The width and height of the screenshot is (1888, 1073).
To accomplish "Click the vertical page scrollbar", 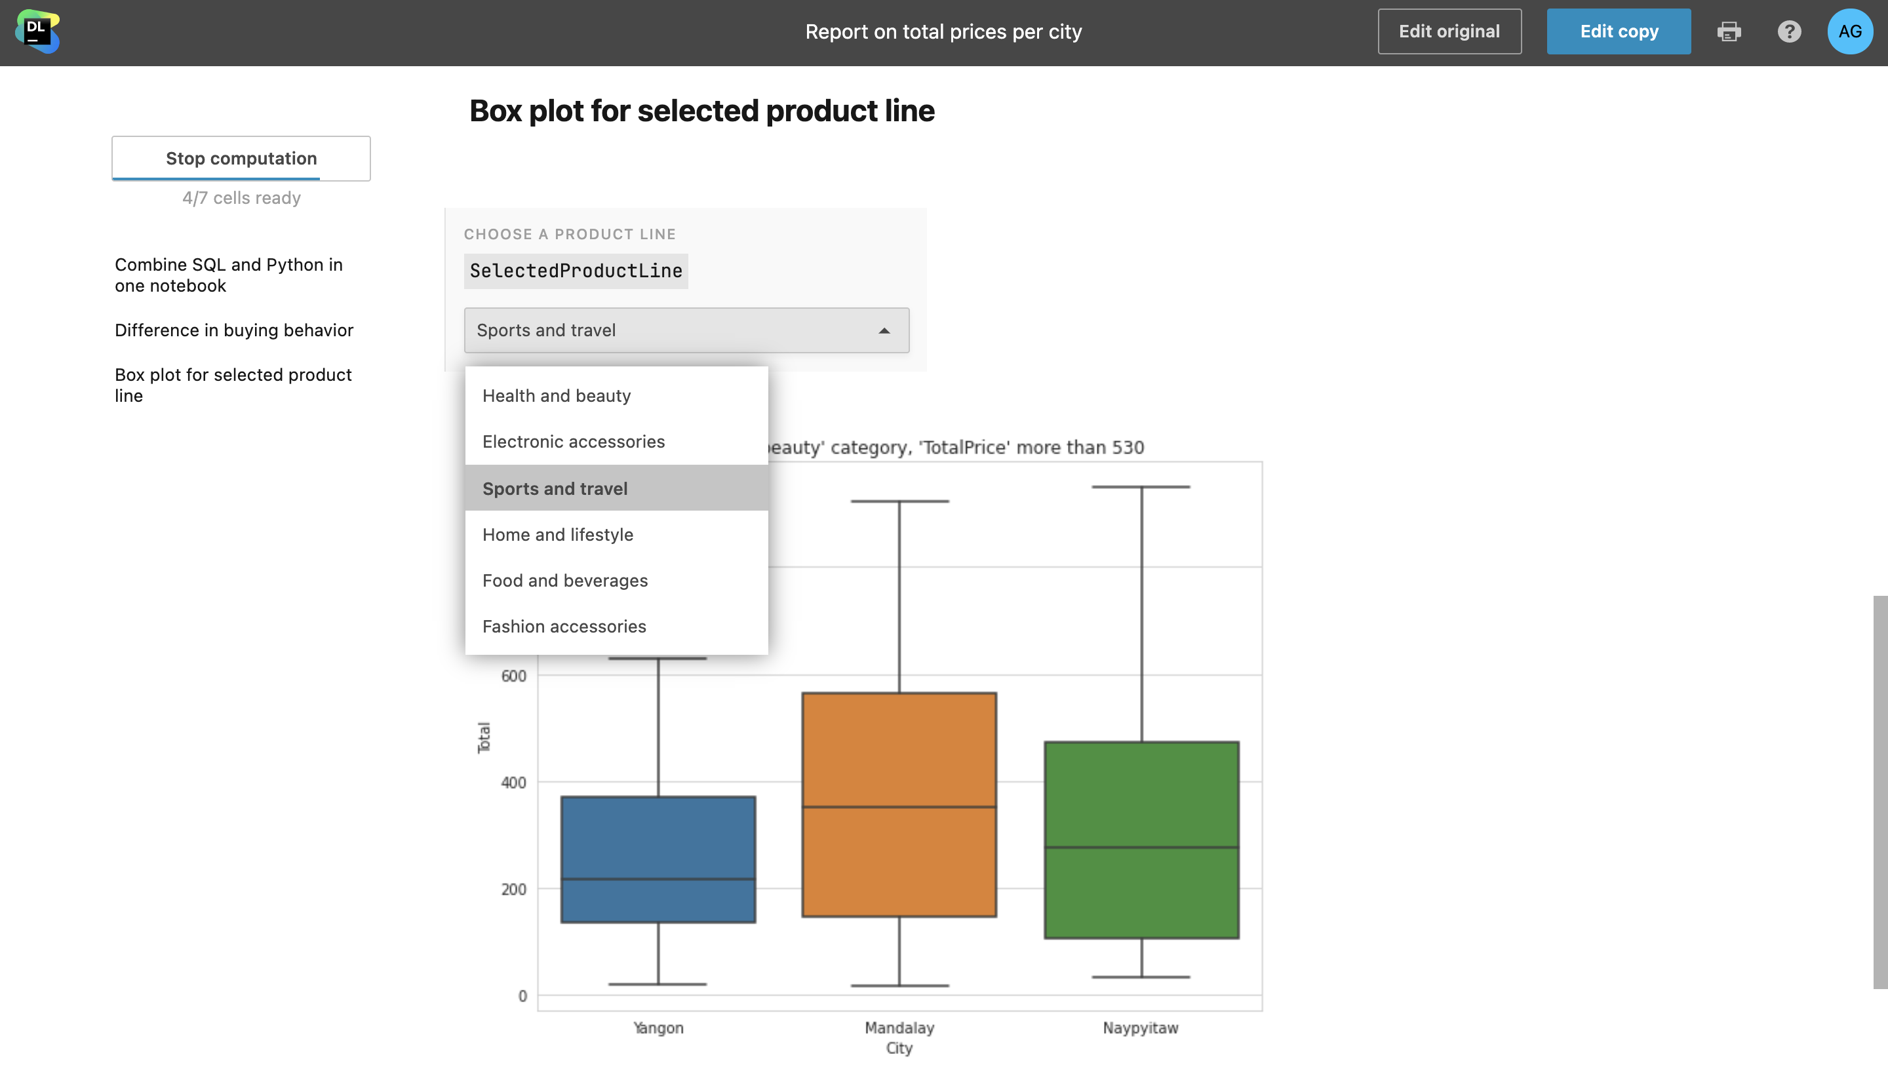I will coord(1880,792).
